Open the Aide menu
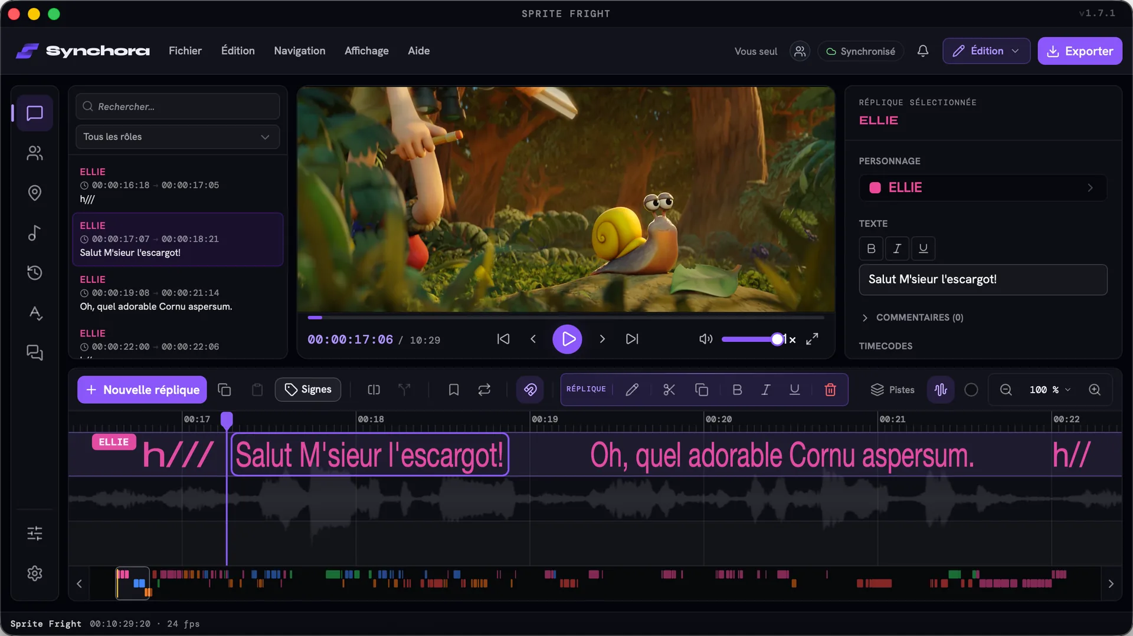The height and width of the screenshot is (636, 1133). point(418,51)
